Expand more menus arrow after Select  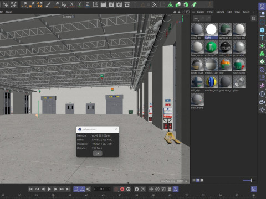253,12
